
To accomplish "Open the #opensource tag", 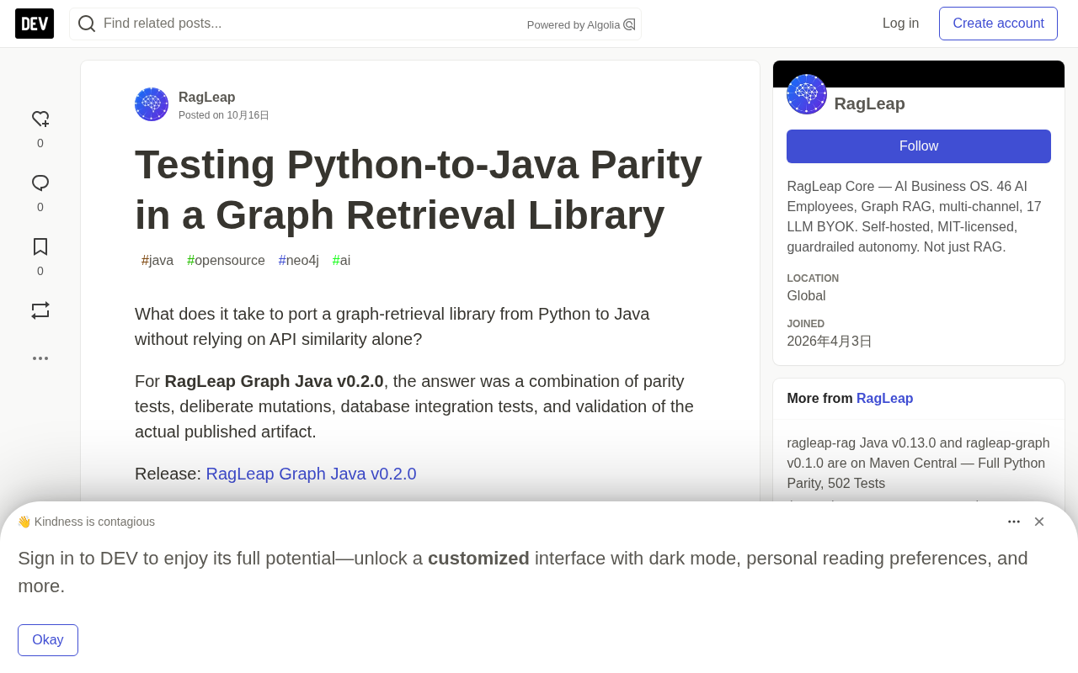I will pyautogui.click(x=226, y=261).
